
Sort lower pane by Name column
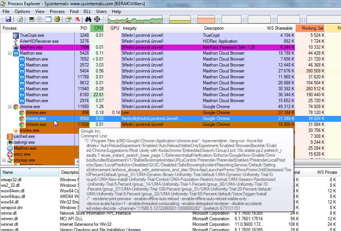30,172
